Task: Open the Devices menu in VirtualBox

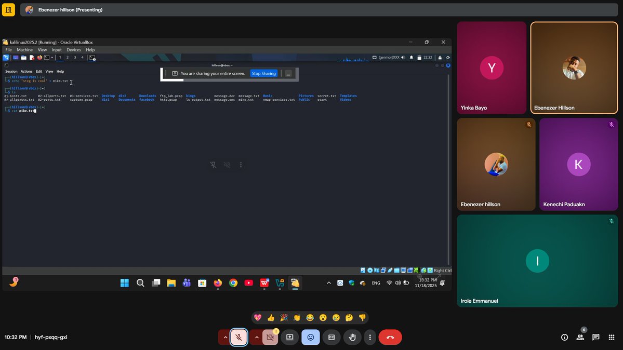Action: coord(74,49)
